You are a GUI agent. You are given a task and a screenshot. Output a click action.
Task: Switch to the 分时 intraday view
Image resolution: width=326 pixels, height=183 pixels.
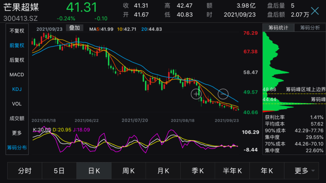[x=24, y=171]
